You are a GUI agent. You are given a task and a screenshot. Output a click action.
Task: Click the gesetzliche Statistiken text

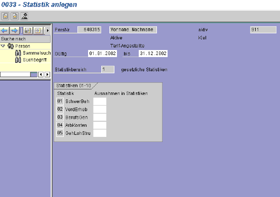144,70
